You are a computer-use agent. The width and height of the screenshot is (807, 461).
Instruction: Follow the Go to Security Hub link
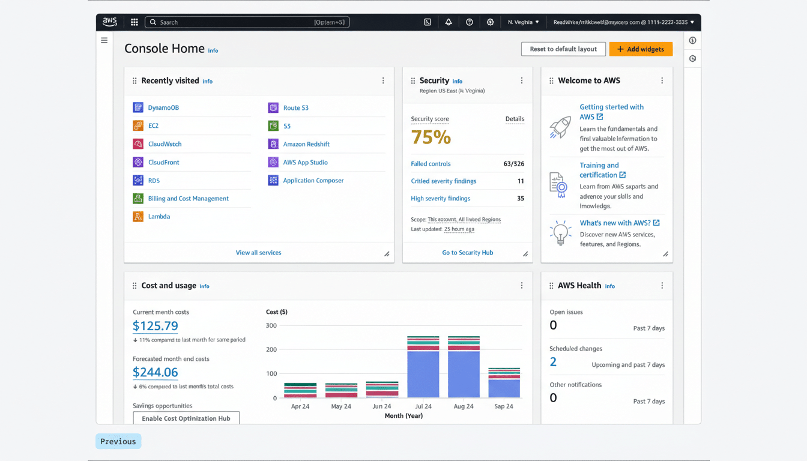coord(467,252)
